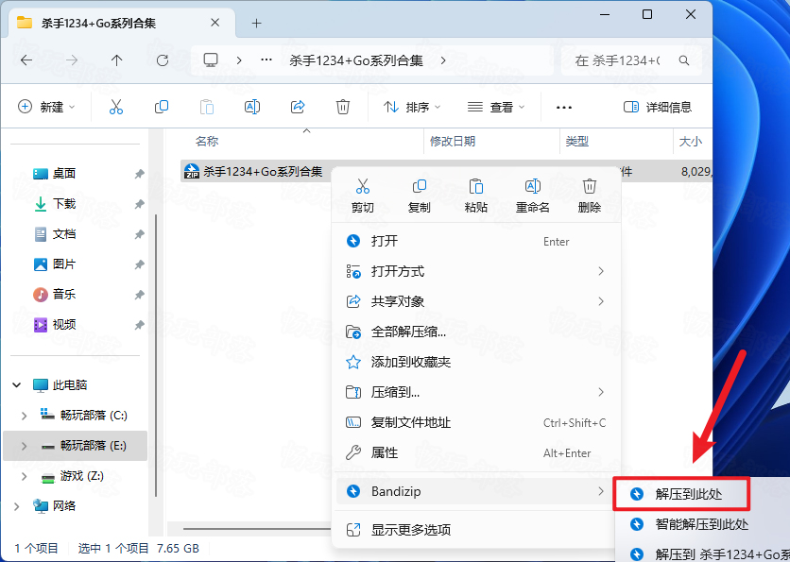
Task: Add a new Explorer tab with plus button
Action: [x=256, y=24]
